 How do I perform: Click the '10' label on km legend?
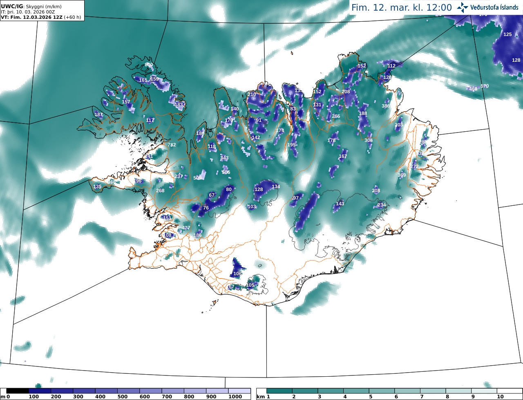pyautogui.click(x=500, y=397)
